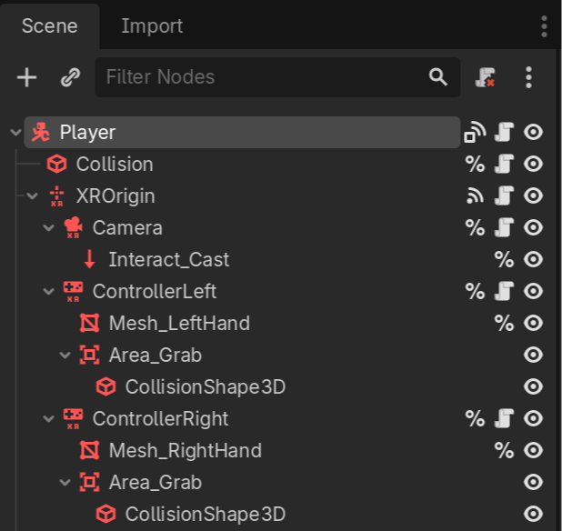The image size is (562, 531).
Task: Open script attached to ControllerLeft node
Action: click(505, 292)
